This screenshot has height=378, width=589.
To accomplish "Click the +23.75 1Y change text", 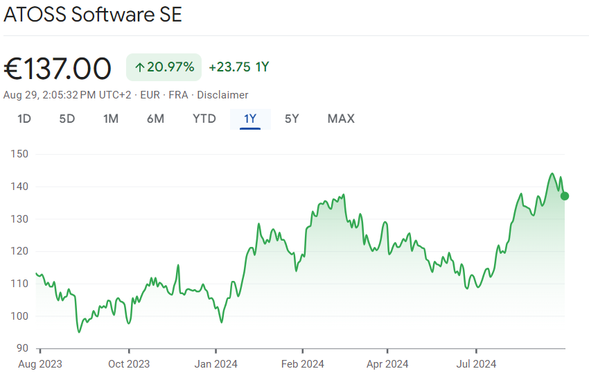I will tap(239, 67).
